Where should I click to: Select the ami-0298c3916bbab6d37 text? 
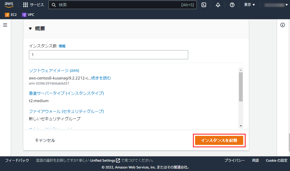[x=49, y=83]
